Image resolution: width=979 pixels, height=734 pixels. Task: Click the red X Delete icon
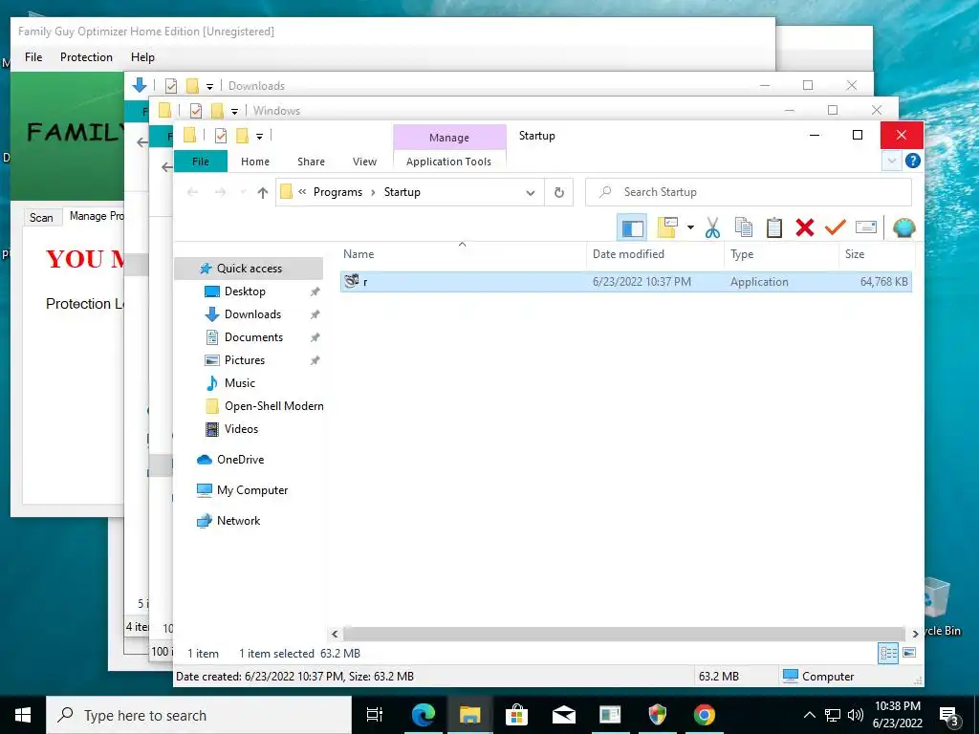[805, 227]
